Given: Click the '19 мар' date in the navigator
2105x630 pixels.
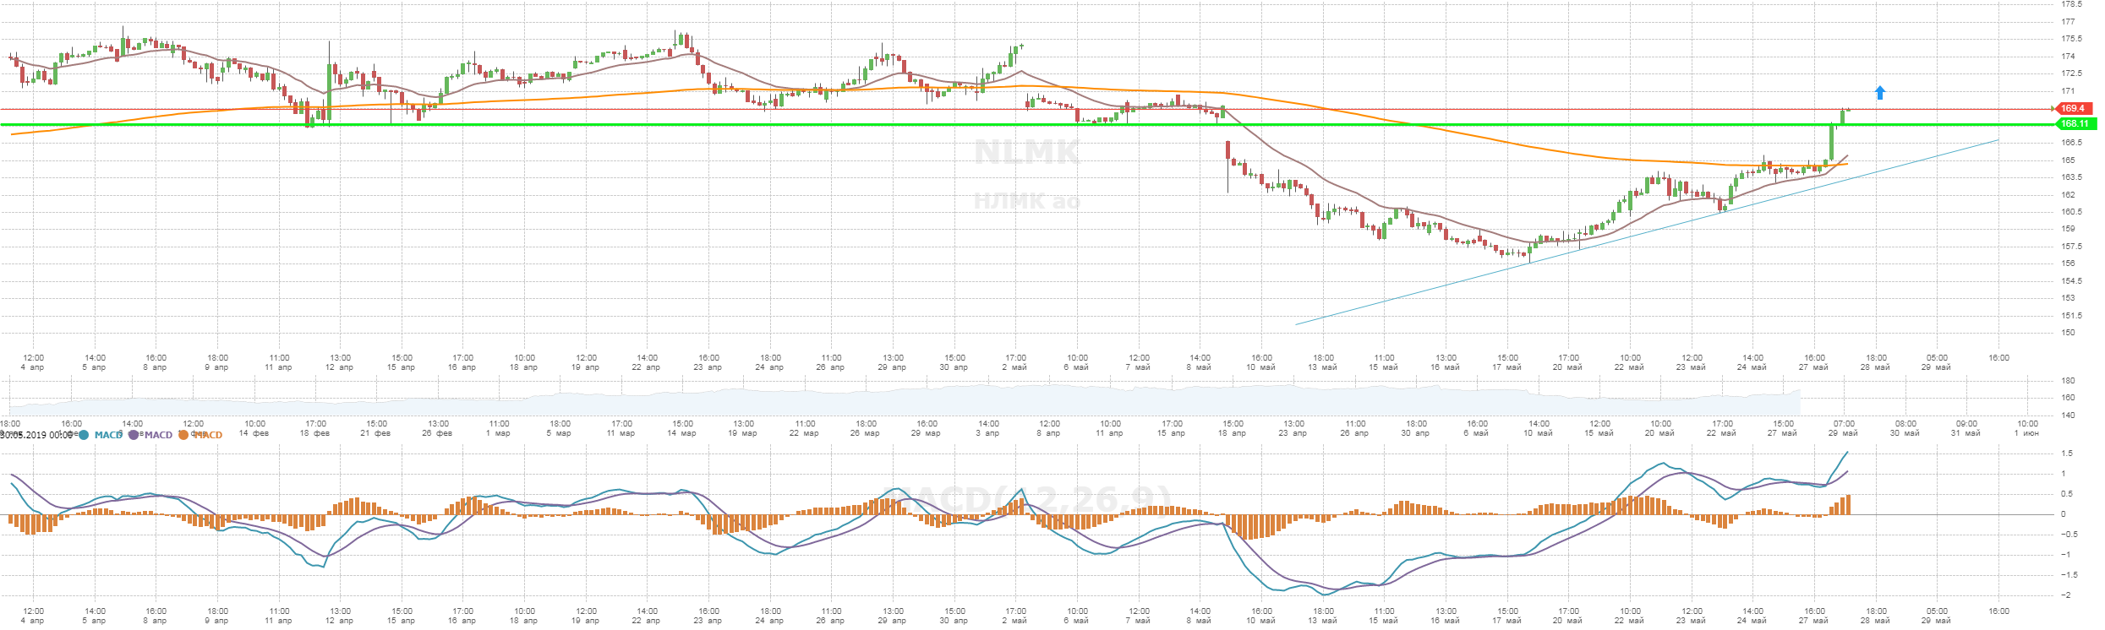Looking at the screenshot, I should (x=744, y=433).
